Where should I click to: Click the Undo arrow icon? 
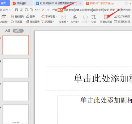[x=36, y=10]
